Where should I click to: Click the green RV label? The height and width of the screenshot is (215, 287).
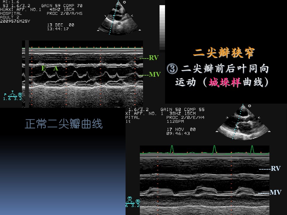154,58
